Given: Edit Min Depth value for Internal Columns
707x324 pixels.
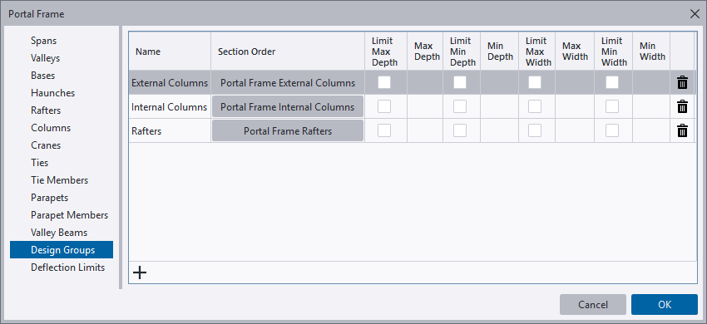Looking at the screenshot, I should pyautogui.click(x=500, y=107).
